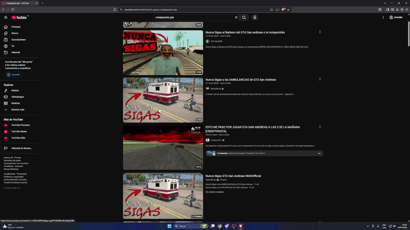This screenshot has height=230, width=410.
Task: Click the magnifier search button
Action: pos(244,17)
